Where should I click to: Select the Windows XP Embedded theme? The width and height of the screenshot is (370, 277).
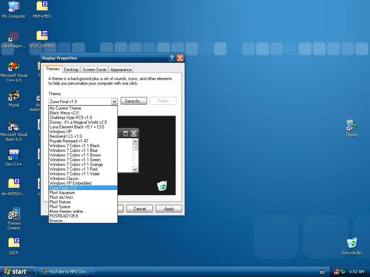pos(83,183)
